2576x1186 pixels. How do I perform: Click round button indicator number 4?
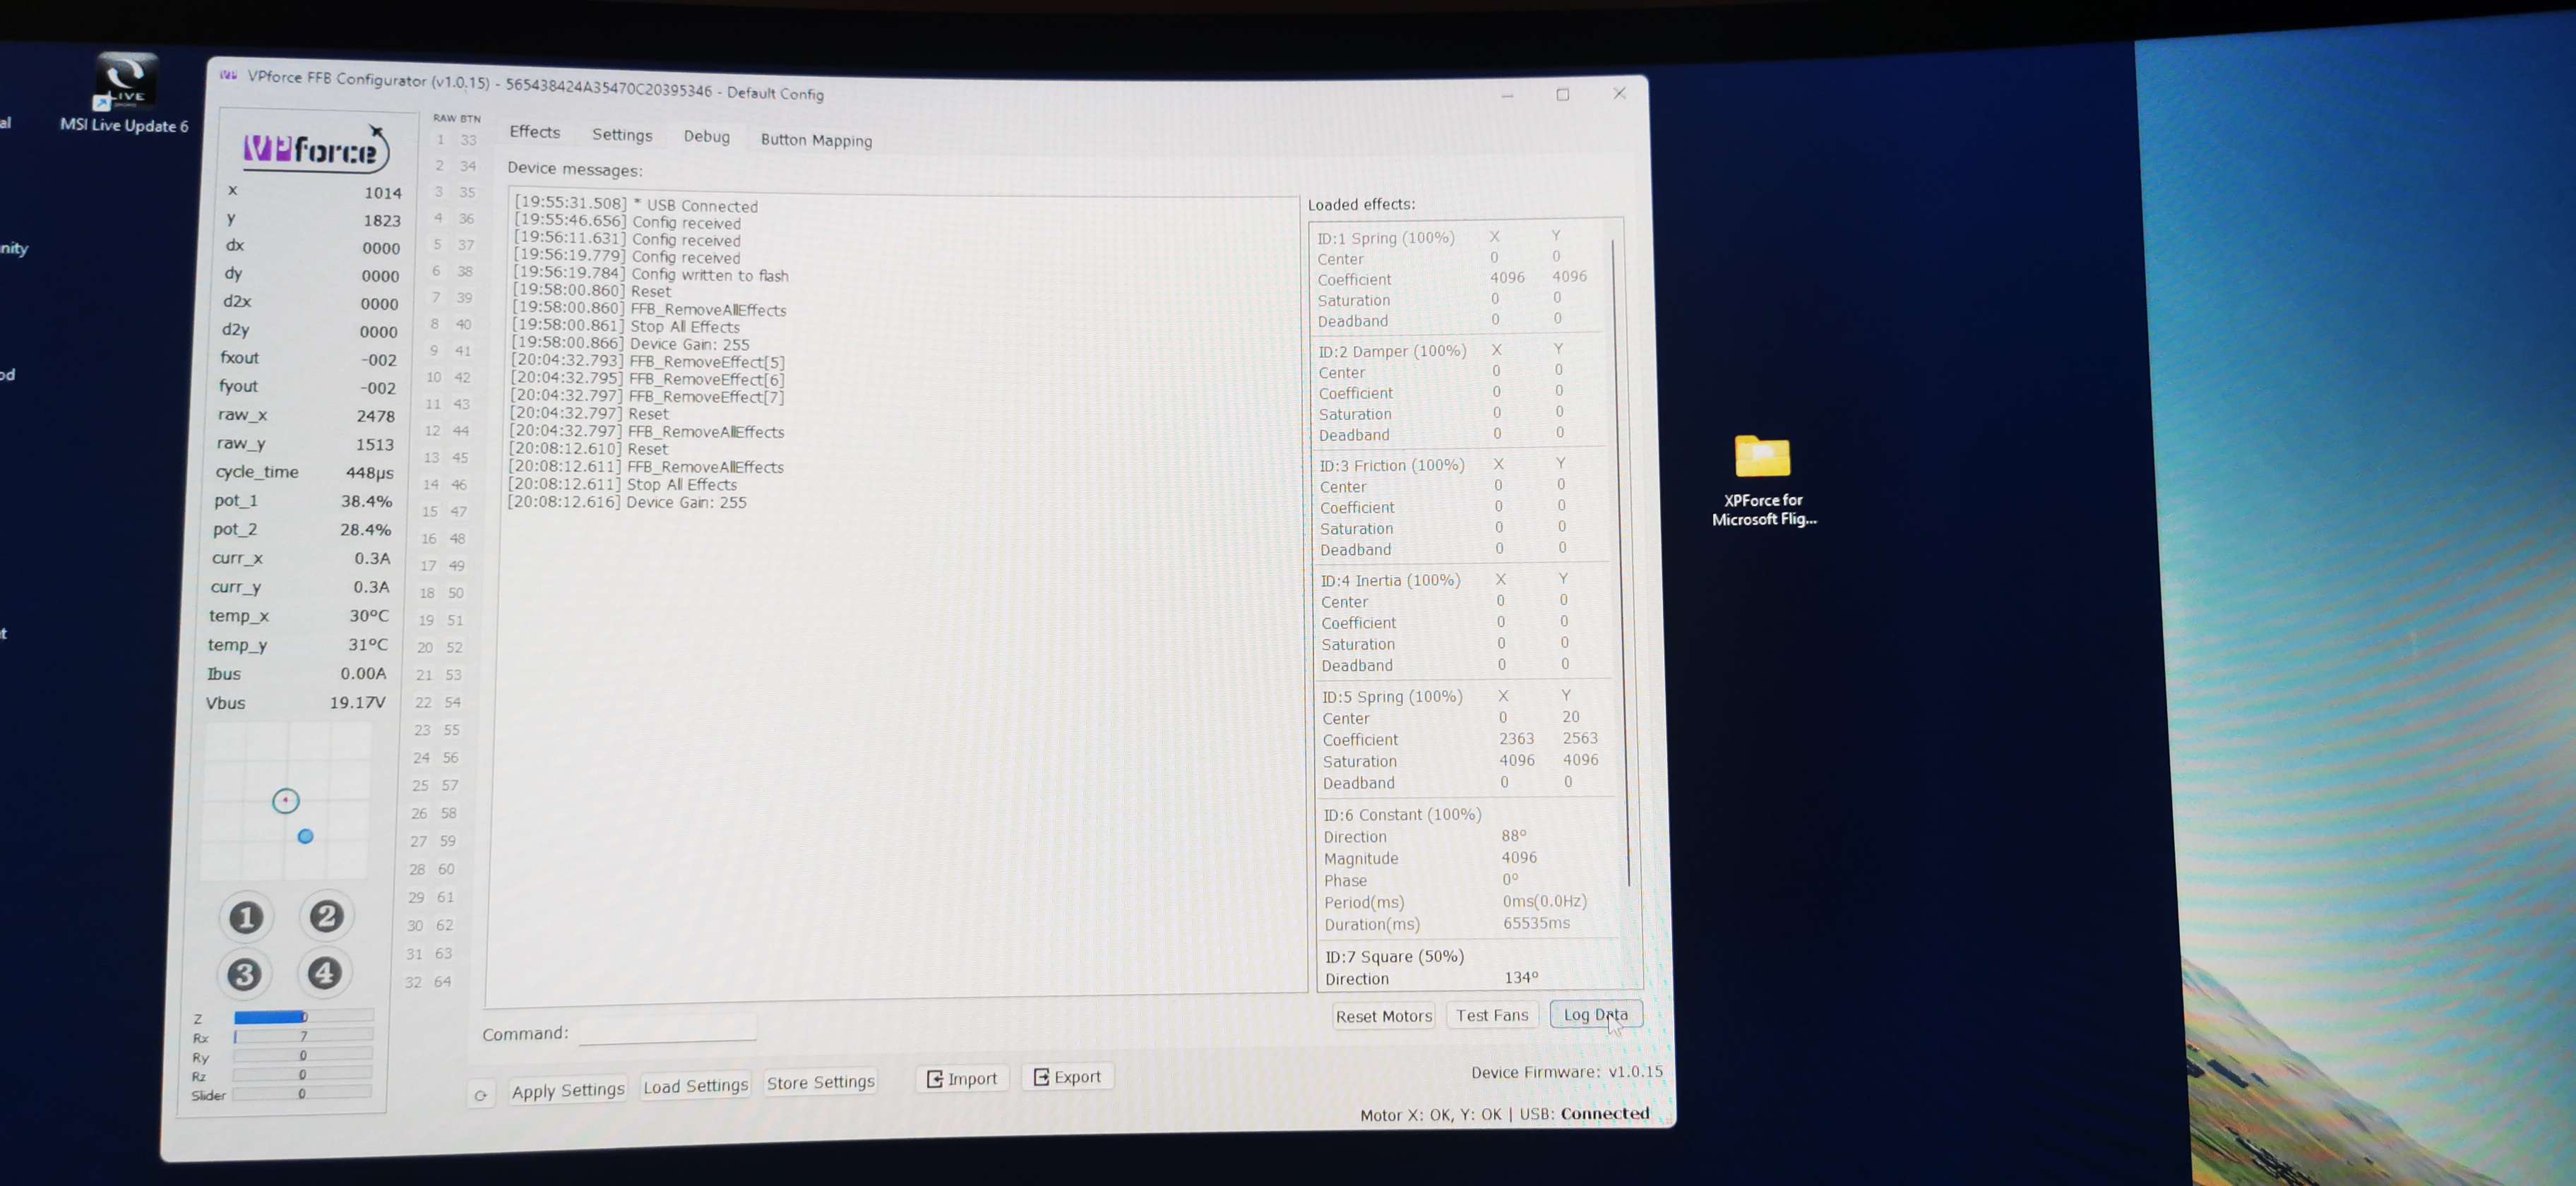(x=324, y=972)
